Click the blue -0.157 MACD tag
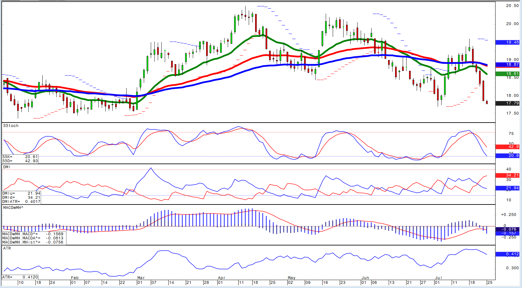 [508, 233]
